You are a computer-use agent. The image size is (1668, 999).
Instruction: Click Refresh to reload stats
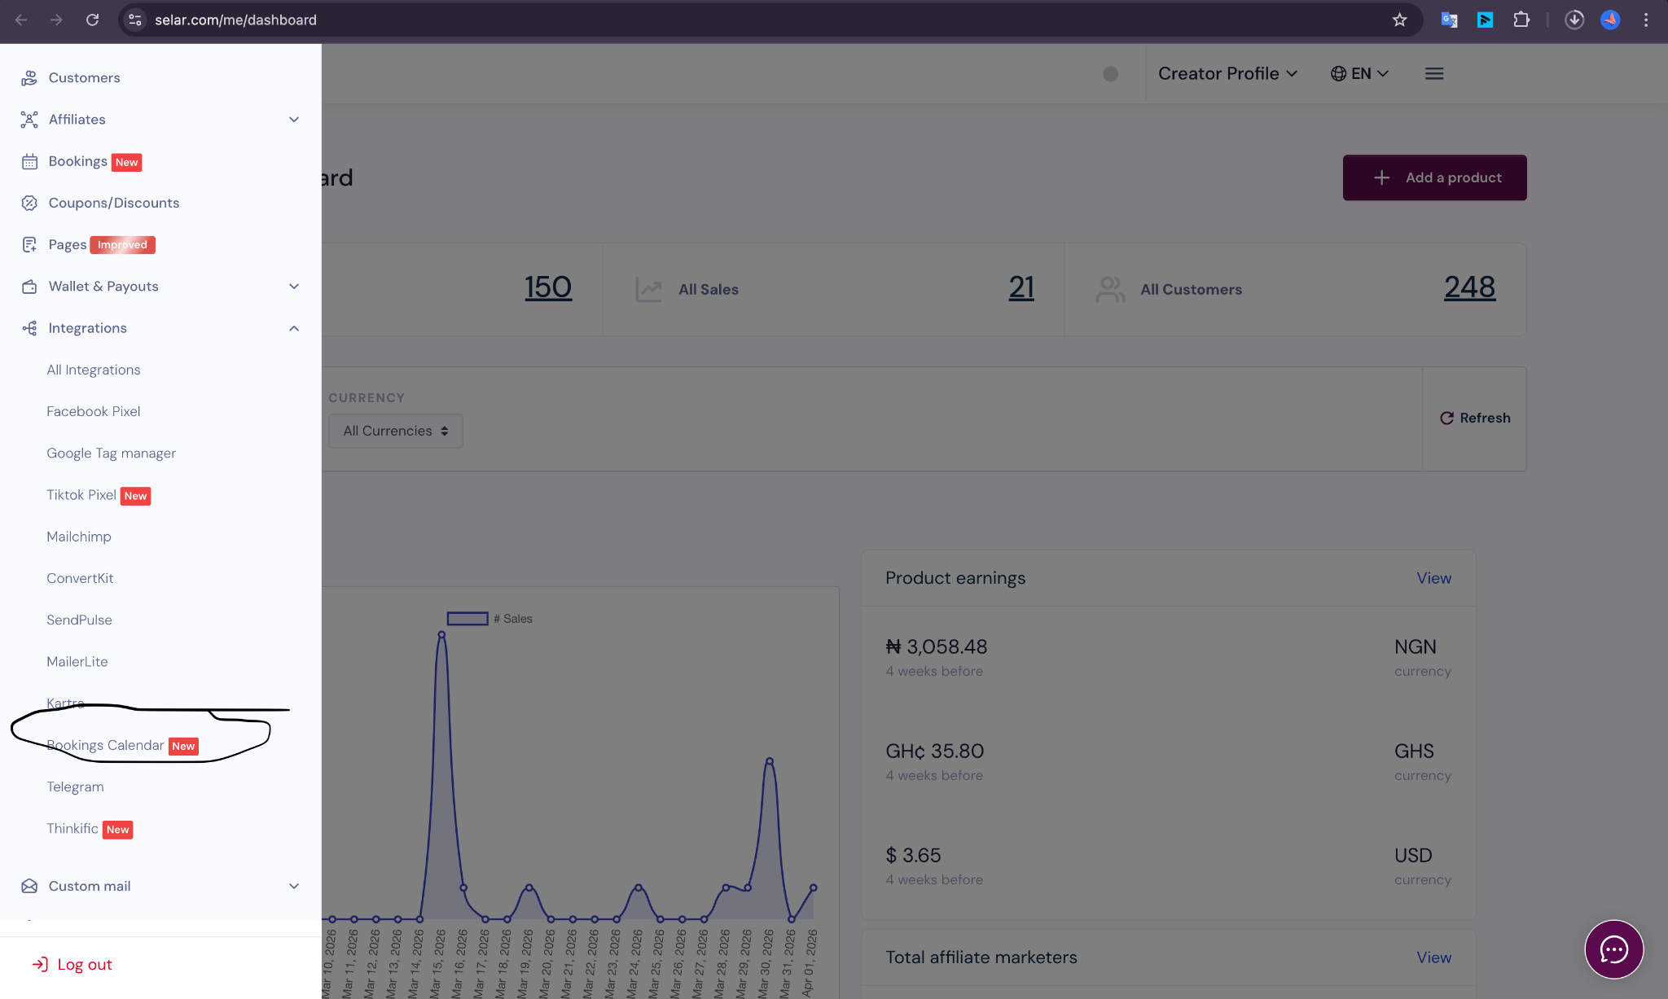tap(1475, 418)
